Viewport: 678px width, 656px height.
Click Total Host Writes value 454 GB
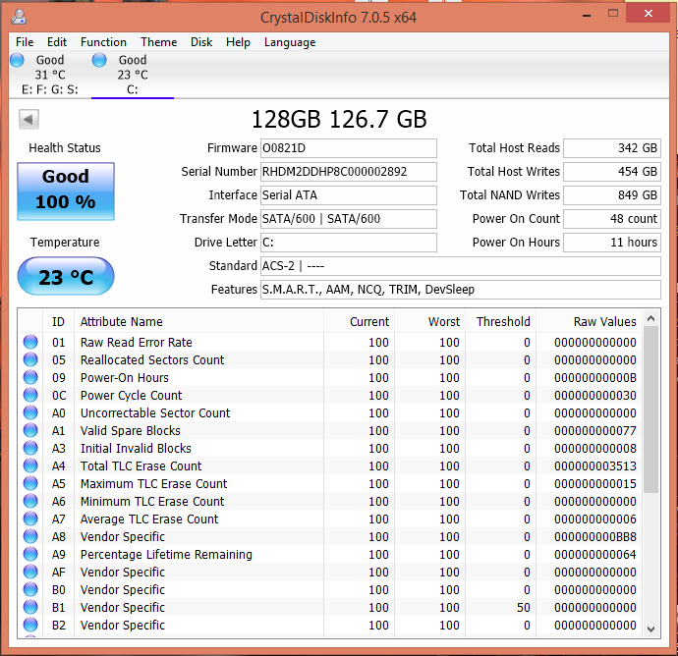tap(612, 172)
